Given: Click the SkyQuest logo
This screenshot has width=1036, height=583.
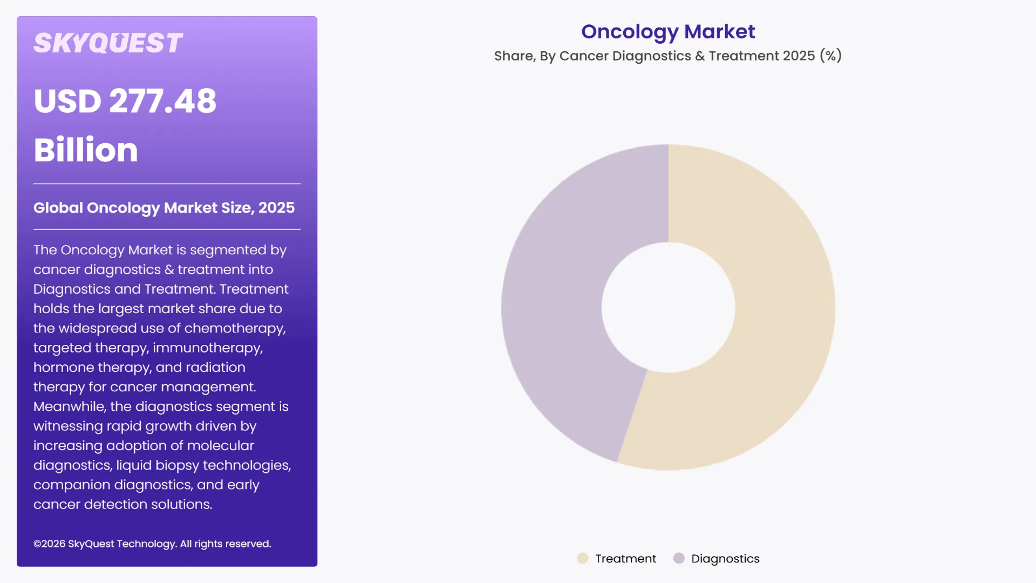Looking at the screenshot, I should pos(108,43).
